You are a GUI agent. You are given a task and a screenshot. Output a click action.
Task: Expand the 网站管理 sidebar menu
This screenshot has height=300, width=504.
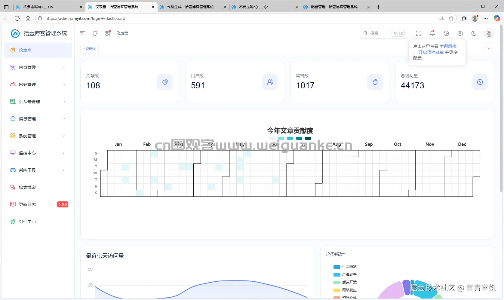pyautogui.click(x=38, y=84)
